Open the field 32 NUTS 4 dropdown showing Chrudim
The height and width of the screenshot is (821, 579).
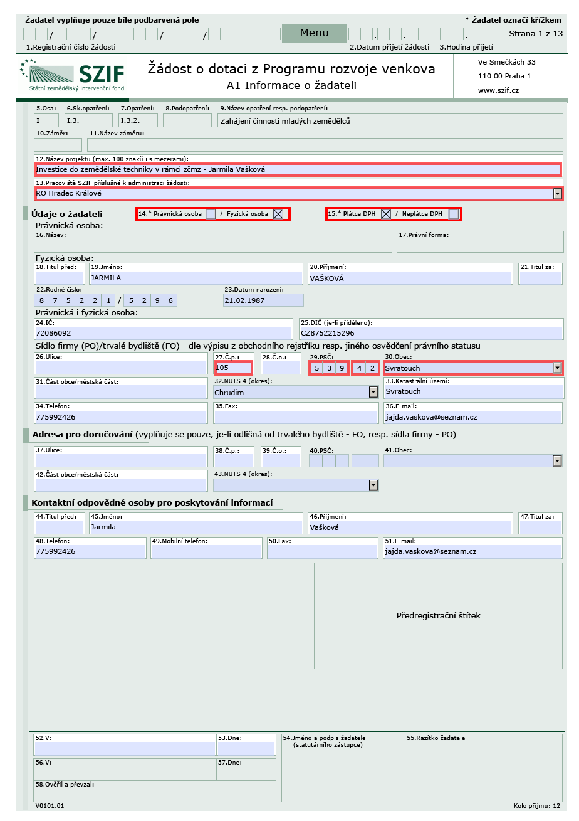(x=373, y=392)
